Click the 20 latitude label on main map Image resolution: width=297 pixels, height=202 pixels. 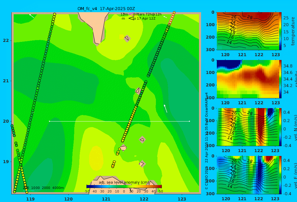[x=6, y=121]
